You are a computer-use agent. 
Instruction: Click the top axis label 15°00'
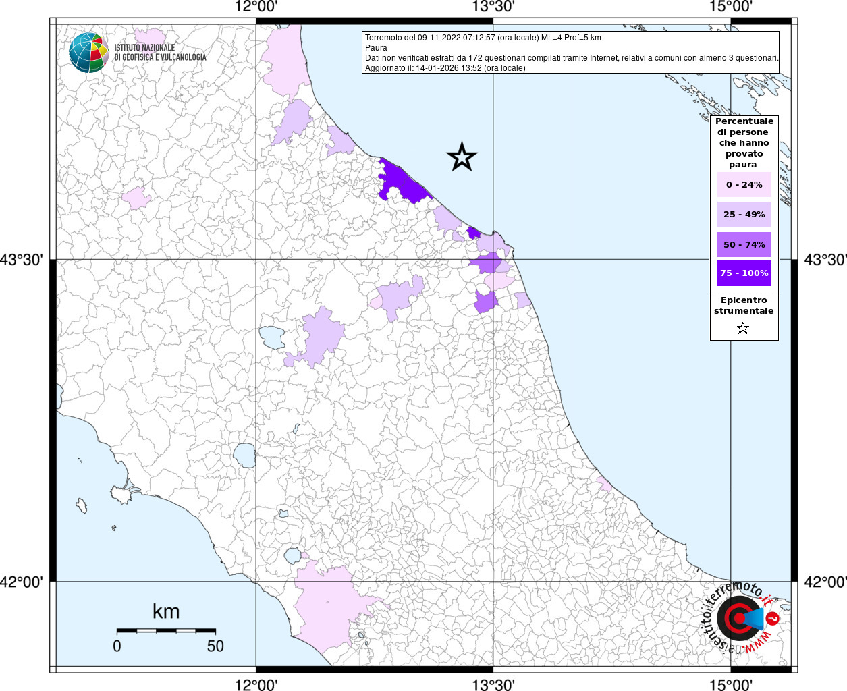pyautogui.click(x=731, y=7)
